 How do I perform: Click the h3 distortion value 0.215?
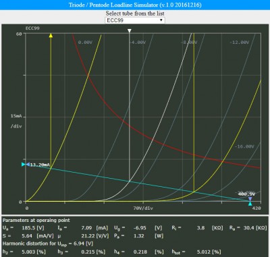(88, 252)
